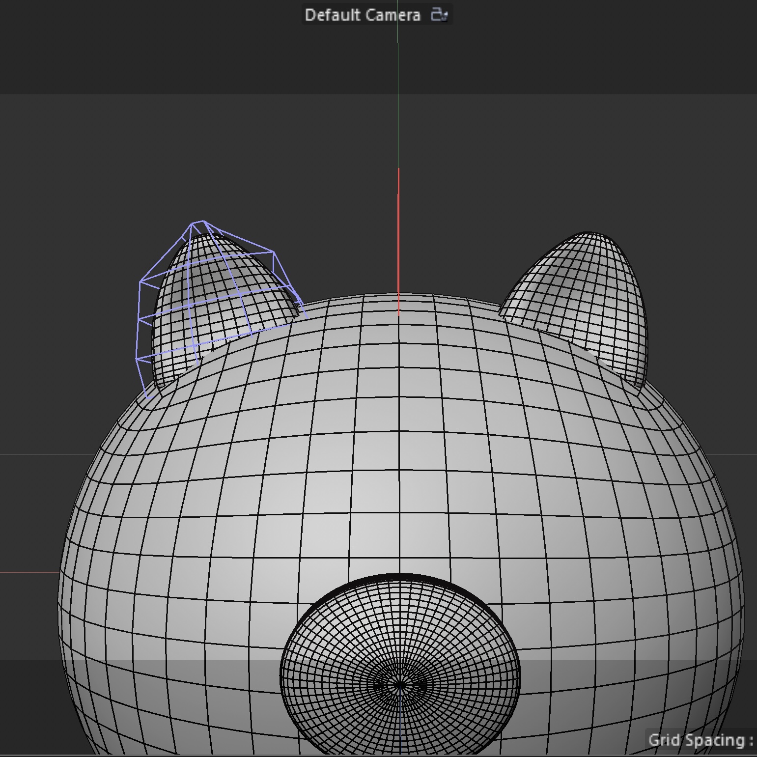
Task: Click the top pole of the head sphere
Action: tap(398, 295)
